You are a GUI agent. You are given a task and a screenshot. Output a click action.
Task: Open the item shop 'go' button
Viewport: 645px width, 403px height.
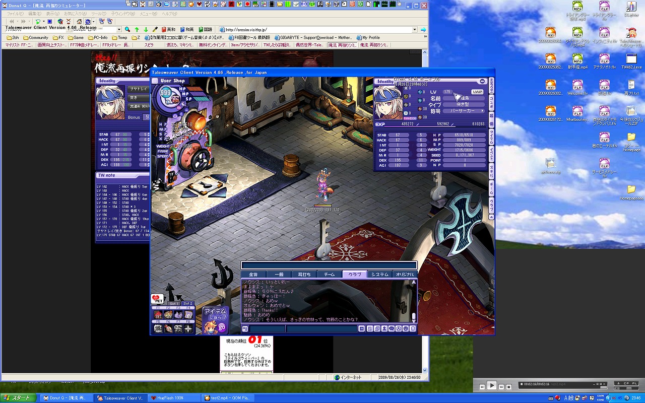point(223,327)
